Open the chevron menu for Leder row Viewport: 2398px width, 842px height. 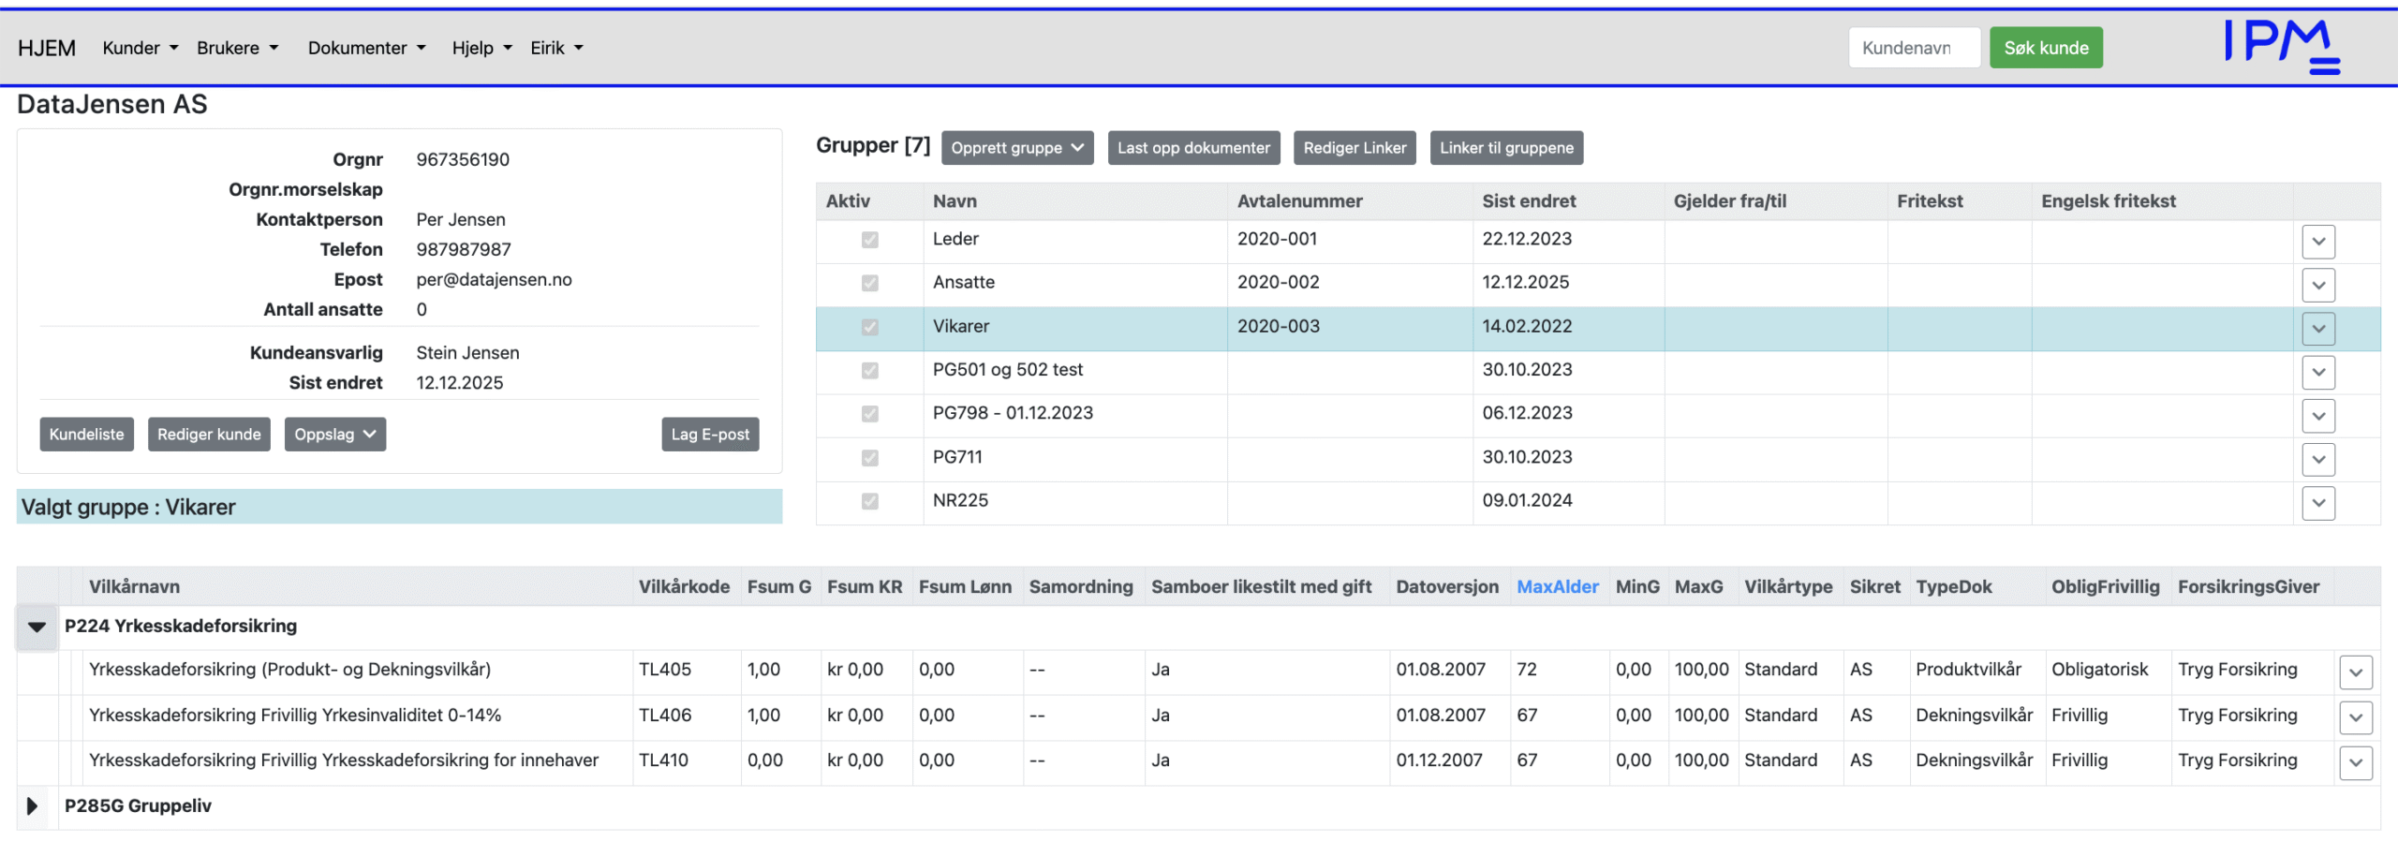coord(2317,242)
